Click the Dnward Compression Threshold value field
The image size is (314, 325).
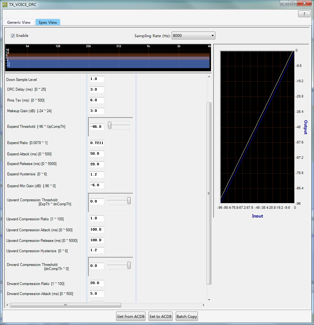point(97,266)
